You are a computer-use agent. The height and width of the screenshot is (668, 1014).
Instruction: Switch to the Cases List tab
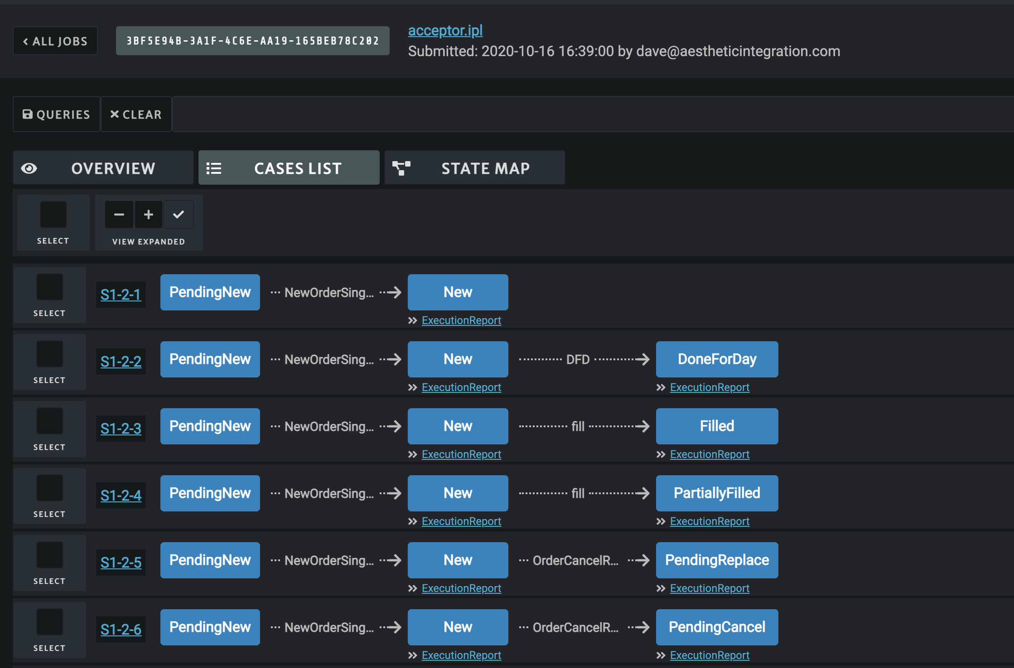(x=289, y=168)
